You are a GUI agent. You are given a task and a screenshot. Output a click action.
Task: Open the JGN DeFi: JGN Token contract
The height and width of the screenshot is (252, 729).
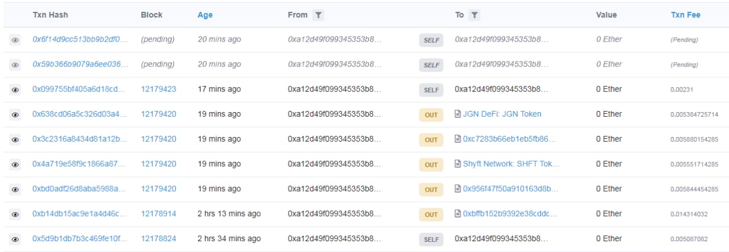click(x=502, y=114)
